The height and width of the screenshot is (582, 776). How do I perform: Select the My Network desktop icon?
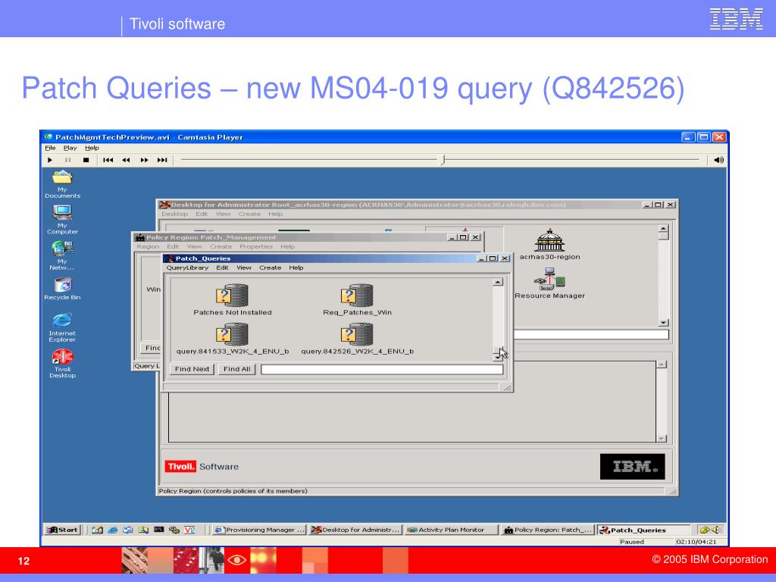point(62,249)
